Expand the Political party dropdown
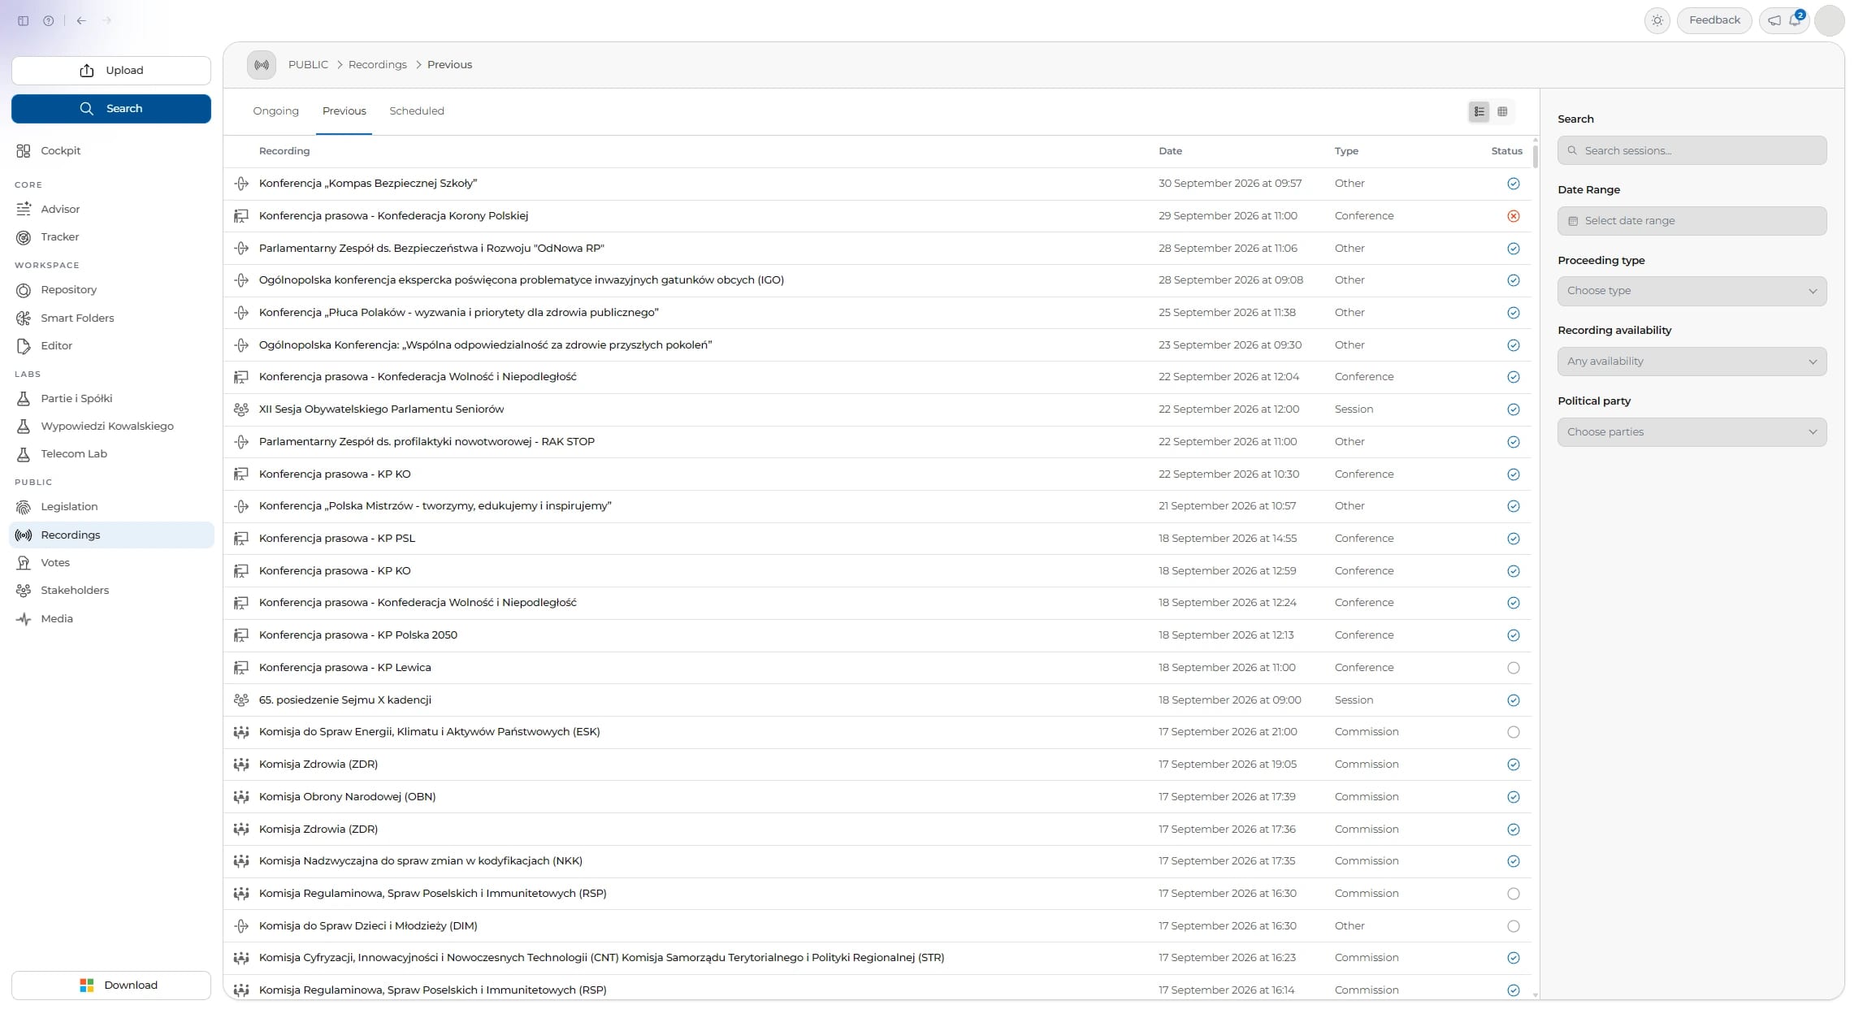Screen dimensions: 1863x1018 1692,432
